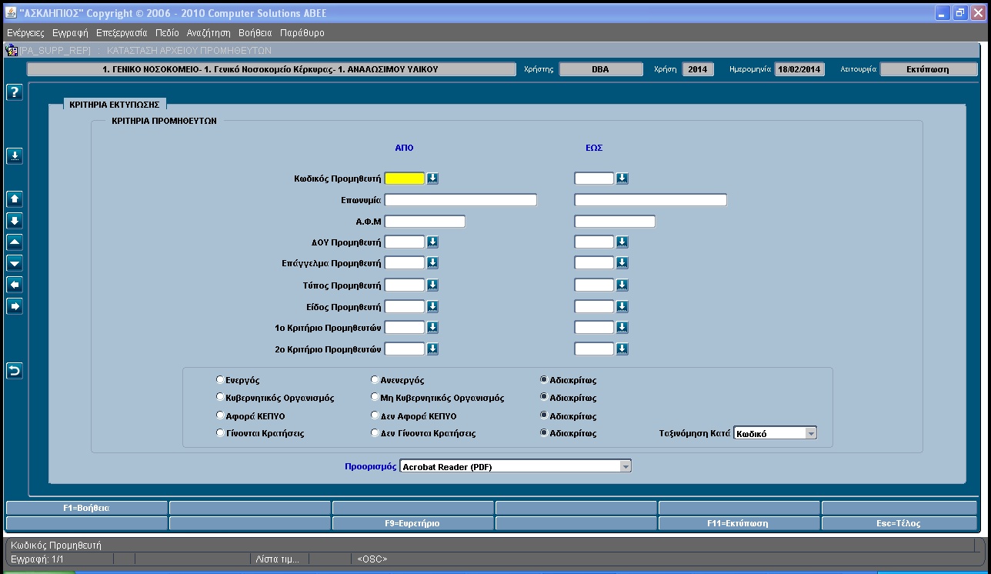Viewport: 991px width, 574px height.
Task: Click the right arrow sidebar icon
Action: click(15, 306)
